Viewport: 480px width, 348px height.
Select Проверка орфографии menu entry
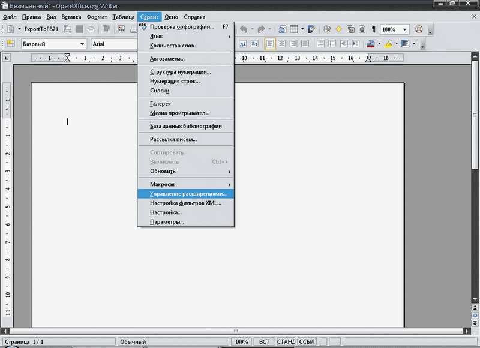click(186, 27)
